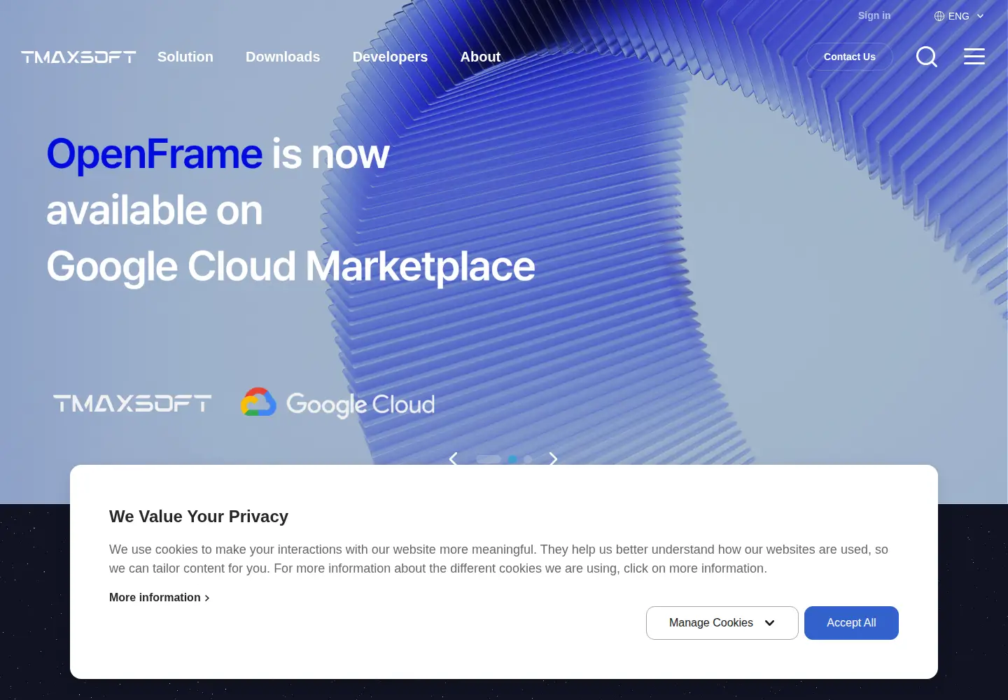Viewport: 1008px width, 700px height.
Task: Open the site search via magnifier icon
Action: click(x=927, y=57)
